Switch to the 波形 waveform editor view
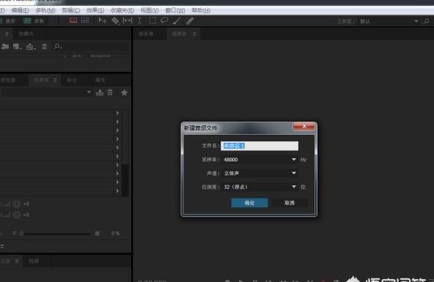The width and height of the screenshot is (434, 282). pos(8,21)
